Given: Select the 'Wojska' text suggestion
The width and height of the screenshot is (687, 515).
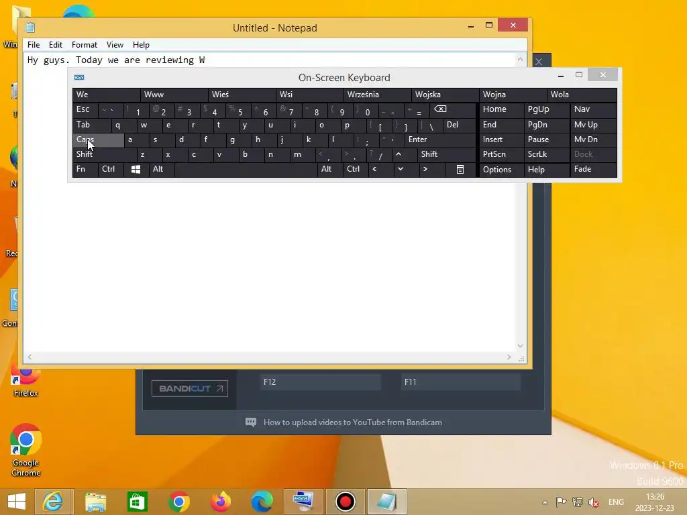Looking at the screenshot, I should pos(445,95).
